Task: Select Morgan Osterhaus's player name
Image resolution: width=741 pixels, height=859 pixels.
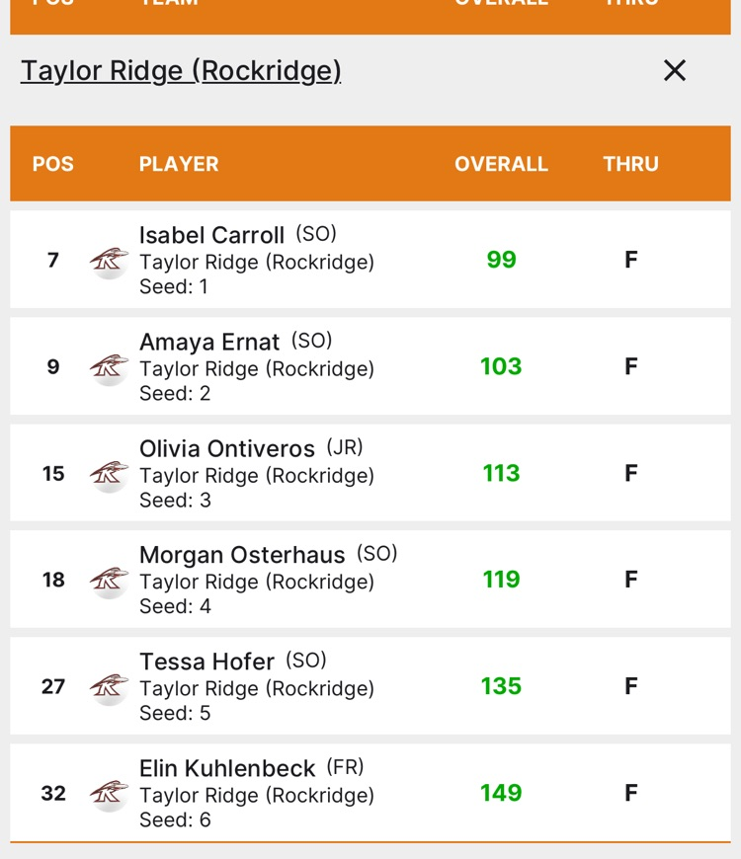Action: 242,555
